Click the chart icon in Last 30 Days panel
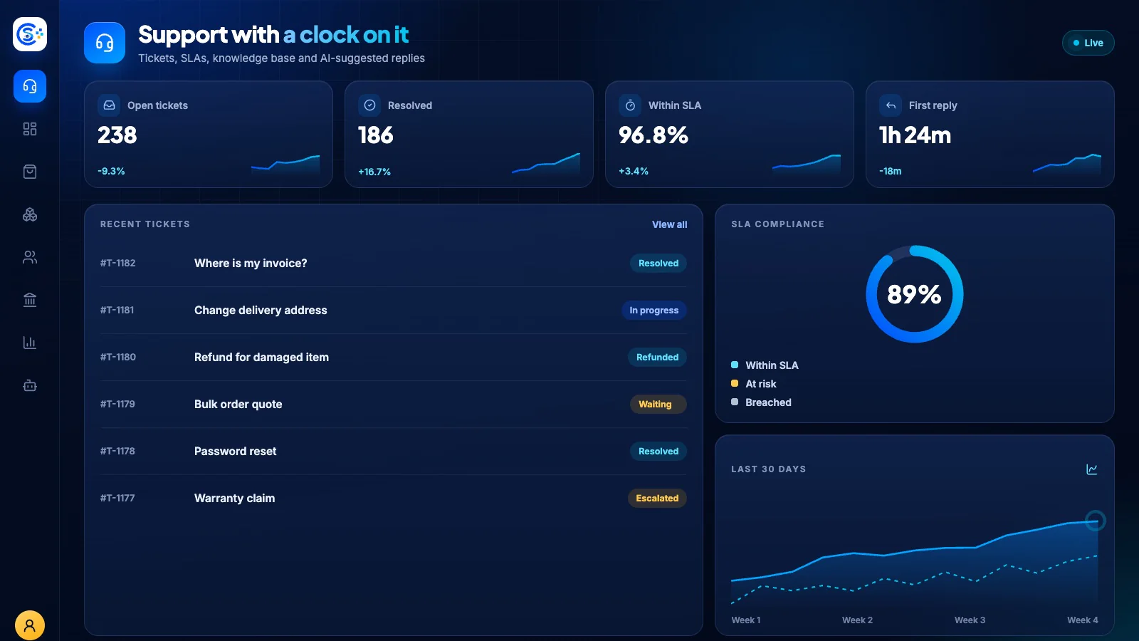 [1092, 469]
